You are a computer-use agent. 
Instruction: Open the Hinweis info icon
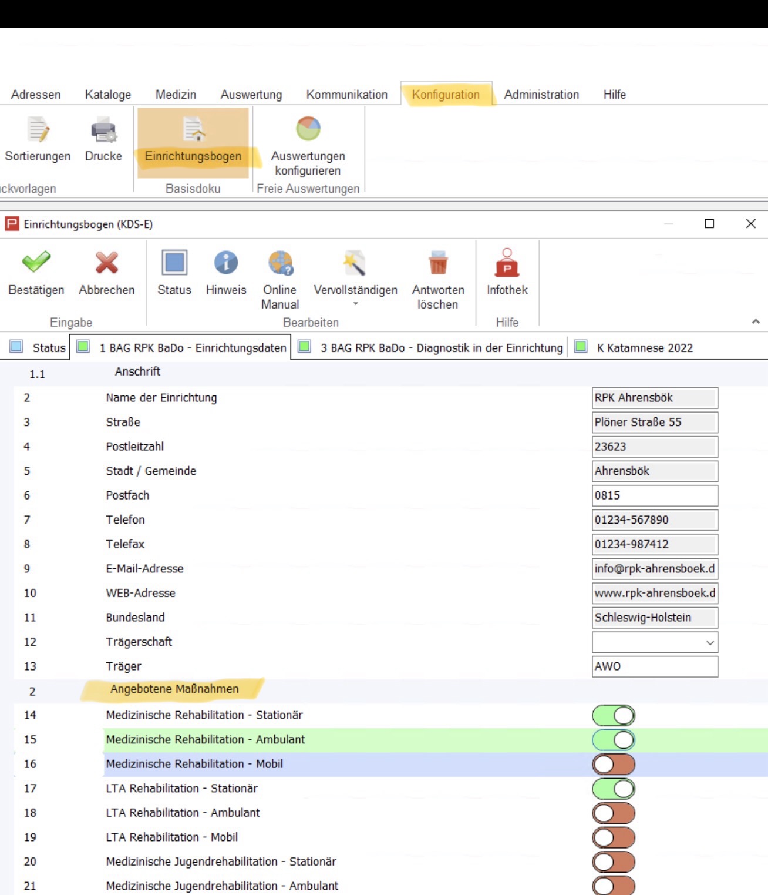225,263
